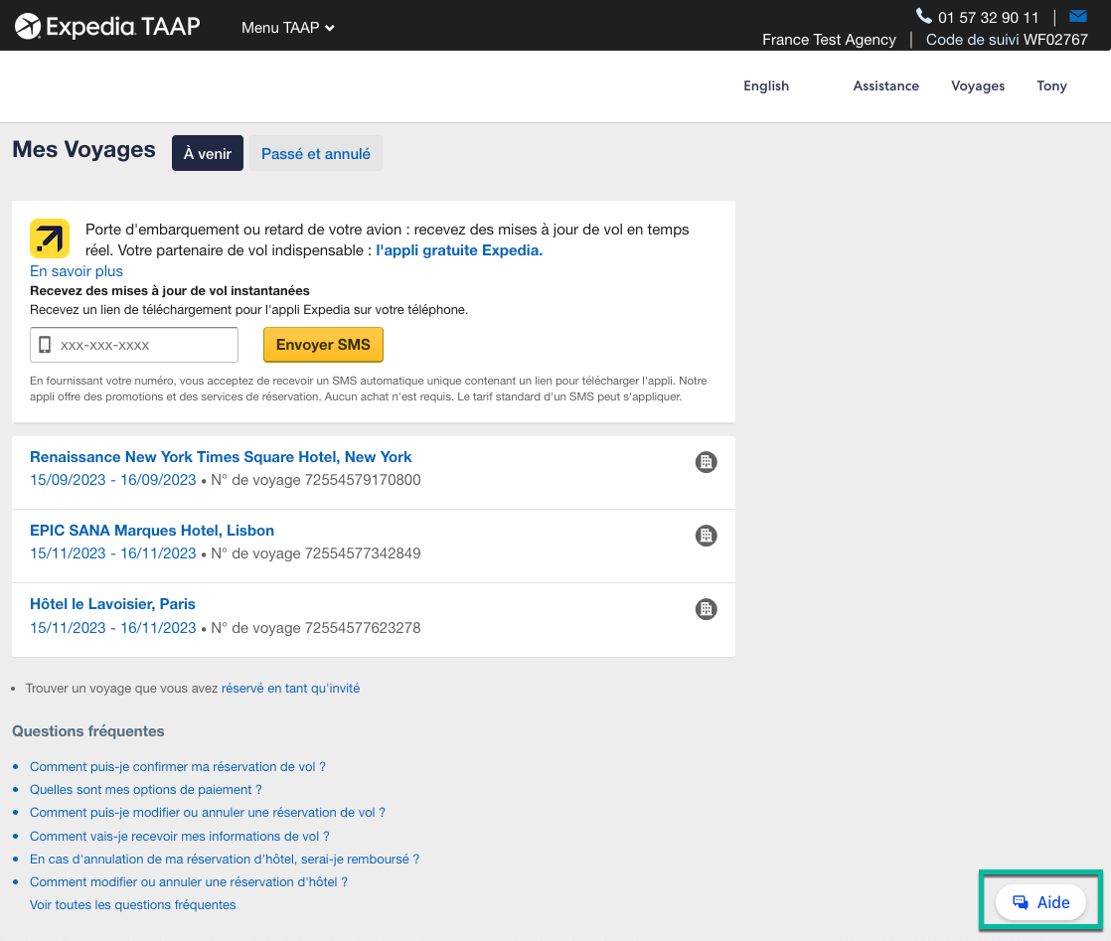Screen dimensions: 1111x941
Task: Open the Assistance menu item
Action: click(x=885, y=85)
